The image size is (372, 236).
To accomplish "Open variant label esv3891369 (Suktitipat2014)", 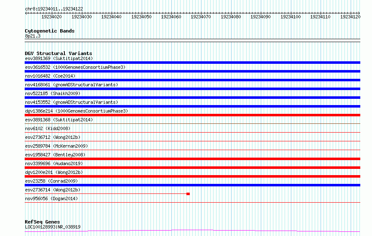I will (59, 58).
